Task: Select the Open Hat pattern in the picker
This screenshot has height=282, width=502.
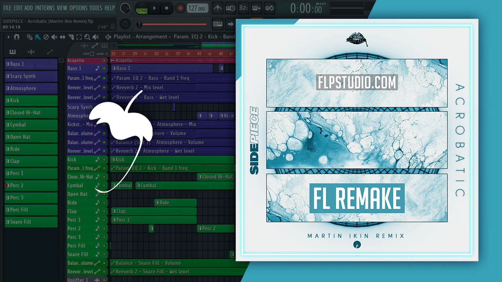Action: 31,137
